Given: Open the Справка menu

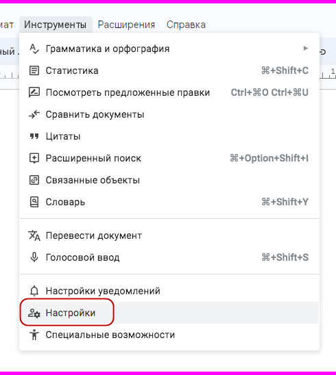Looking at the screenshot, I should [x=186, y=25].
